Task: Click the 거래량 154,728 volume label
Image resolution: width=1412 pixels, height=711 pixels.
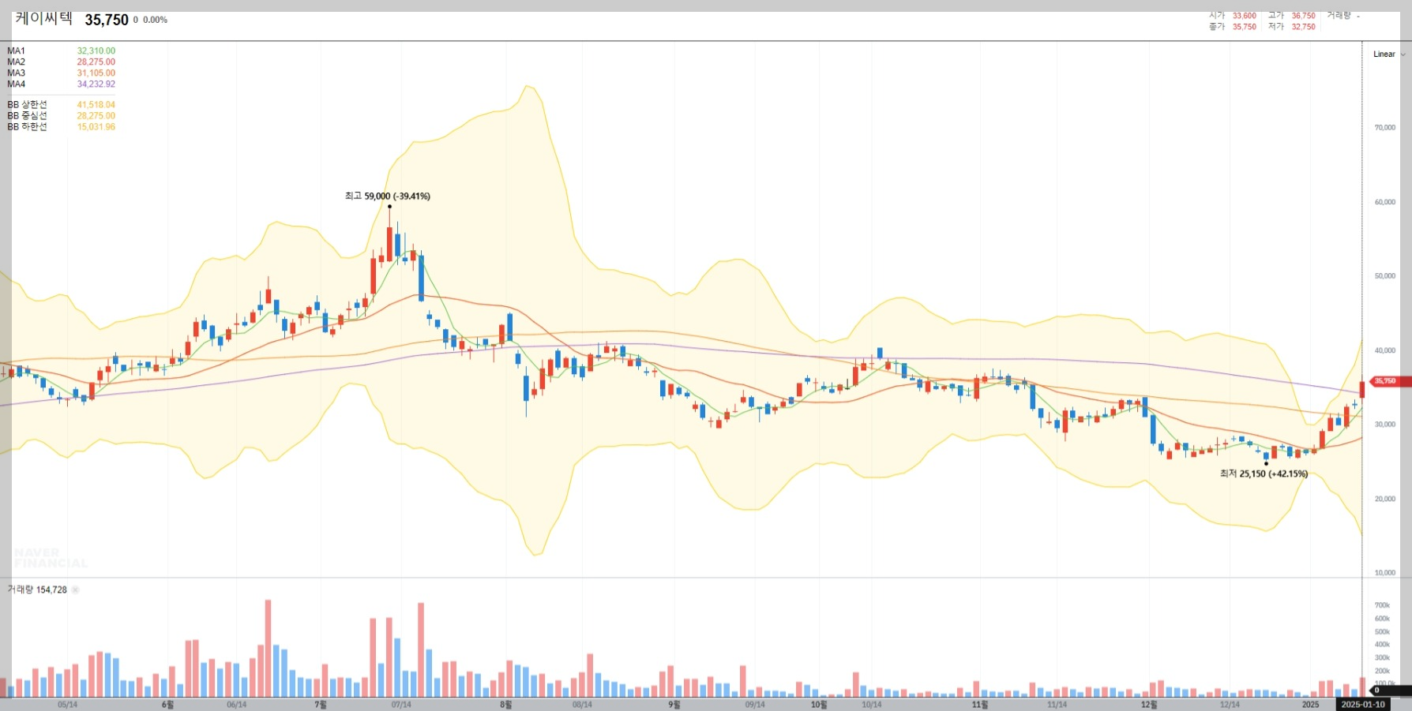Action: click(37, 590)
